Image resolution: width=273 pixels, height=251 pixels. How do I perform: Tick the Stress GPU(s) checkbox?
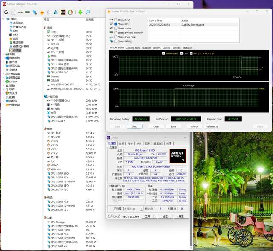pos(116,41)
